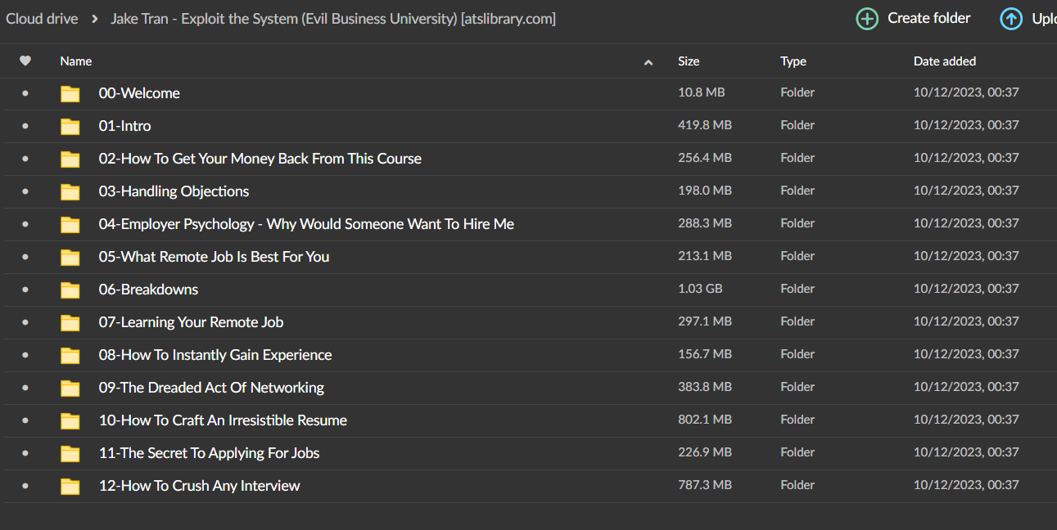The height and width of the screenshot is (530, 1057).
Task: Select 08-How To Instantly Gain Experience name
Action: pyautogui.click(x=215, y=355)
